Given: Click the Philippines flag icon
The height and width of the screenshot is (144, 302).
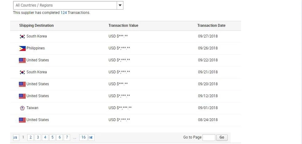Looking at the screenshot, I should pos(22,48).
